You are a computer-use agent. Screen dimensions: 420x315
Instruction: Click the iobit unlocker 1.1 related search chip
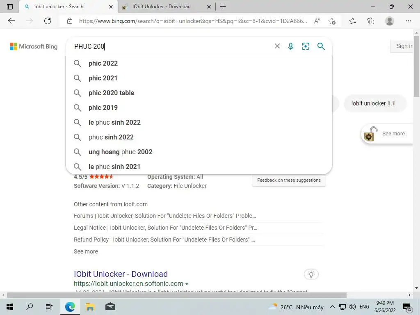click(375, 103)
